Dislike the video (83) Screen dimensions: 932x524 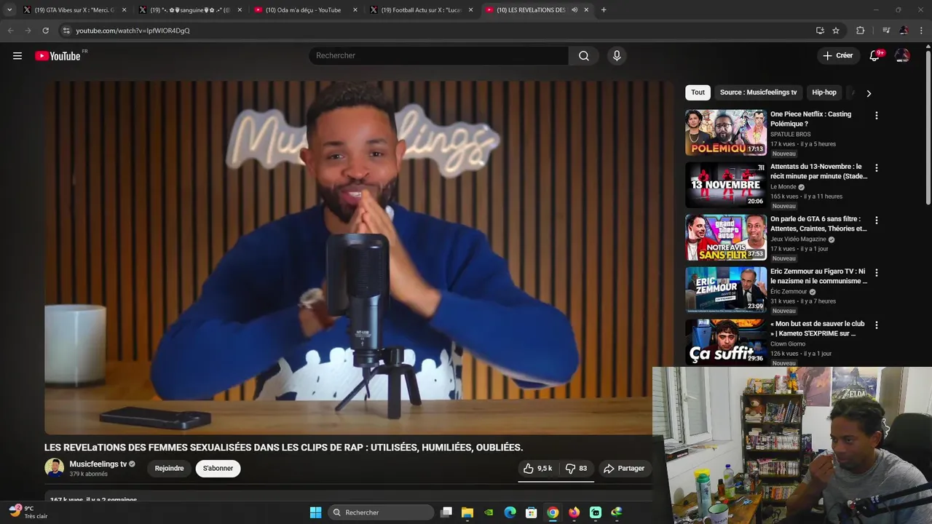click(577, 469)
